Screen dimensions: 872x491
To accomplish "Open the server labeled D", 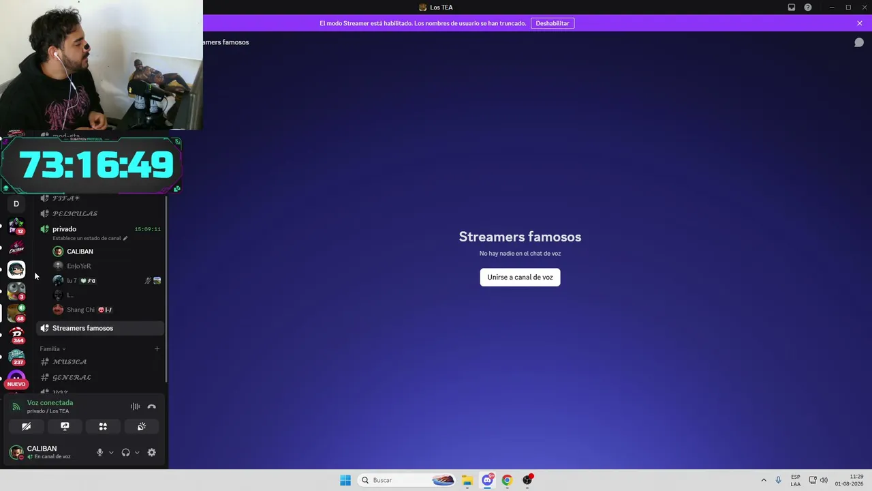I will [16, 204].
